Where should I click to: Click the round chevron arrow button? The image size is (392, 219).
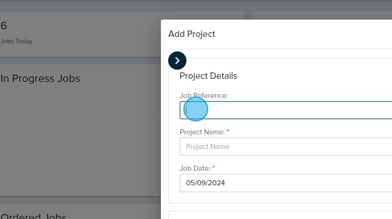(177, 61)
